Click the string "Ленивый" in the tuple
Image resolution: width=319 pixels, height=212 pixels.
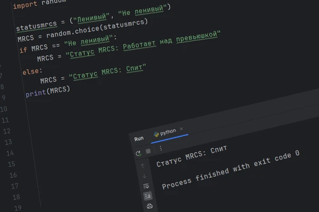[91, 19]
